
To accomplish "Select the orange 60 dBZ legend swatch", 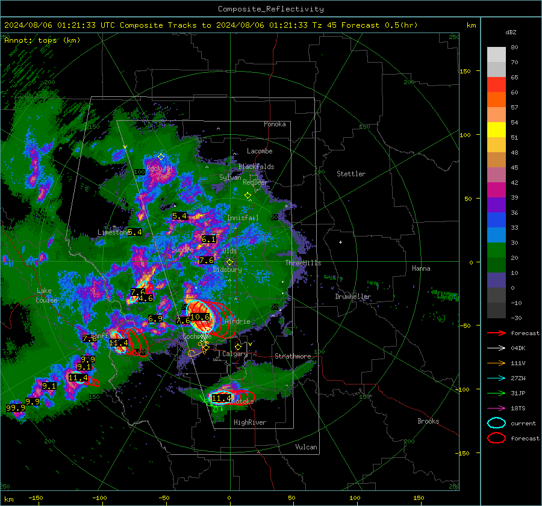I will 496,99.
